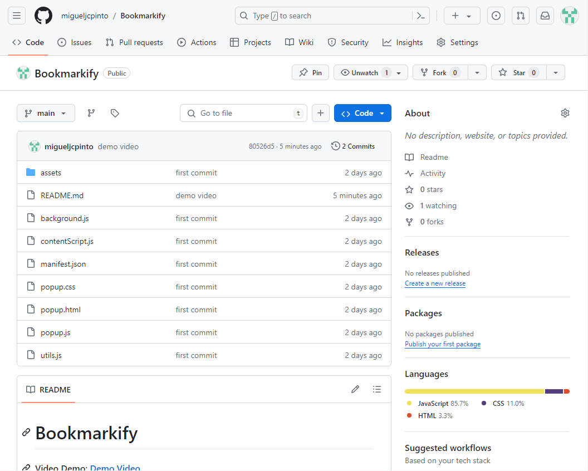
Task: Open the Wiki tab
Action: (x=299, y=42)
